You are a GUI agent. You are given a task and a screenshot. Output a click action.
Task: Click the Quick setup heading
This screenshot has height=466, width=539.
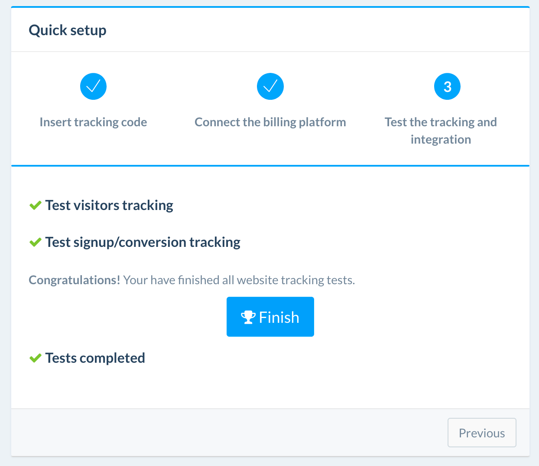[68, 30]
